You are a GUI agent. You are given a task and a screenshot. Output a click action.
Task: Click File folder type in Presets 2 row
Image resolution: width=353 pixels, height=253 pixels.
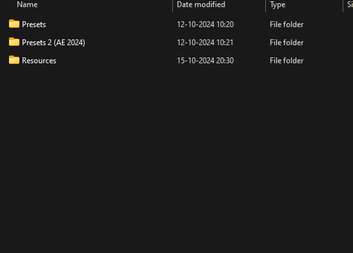click(287, 43)
